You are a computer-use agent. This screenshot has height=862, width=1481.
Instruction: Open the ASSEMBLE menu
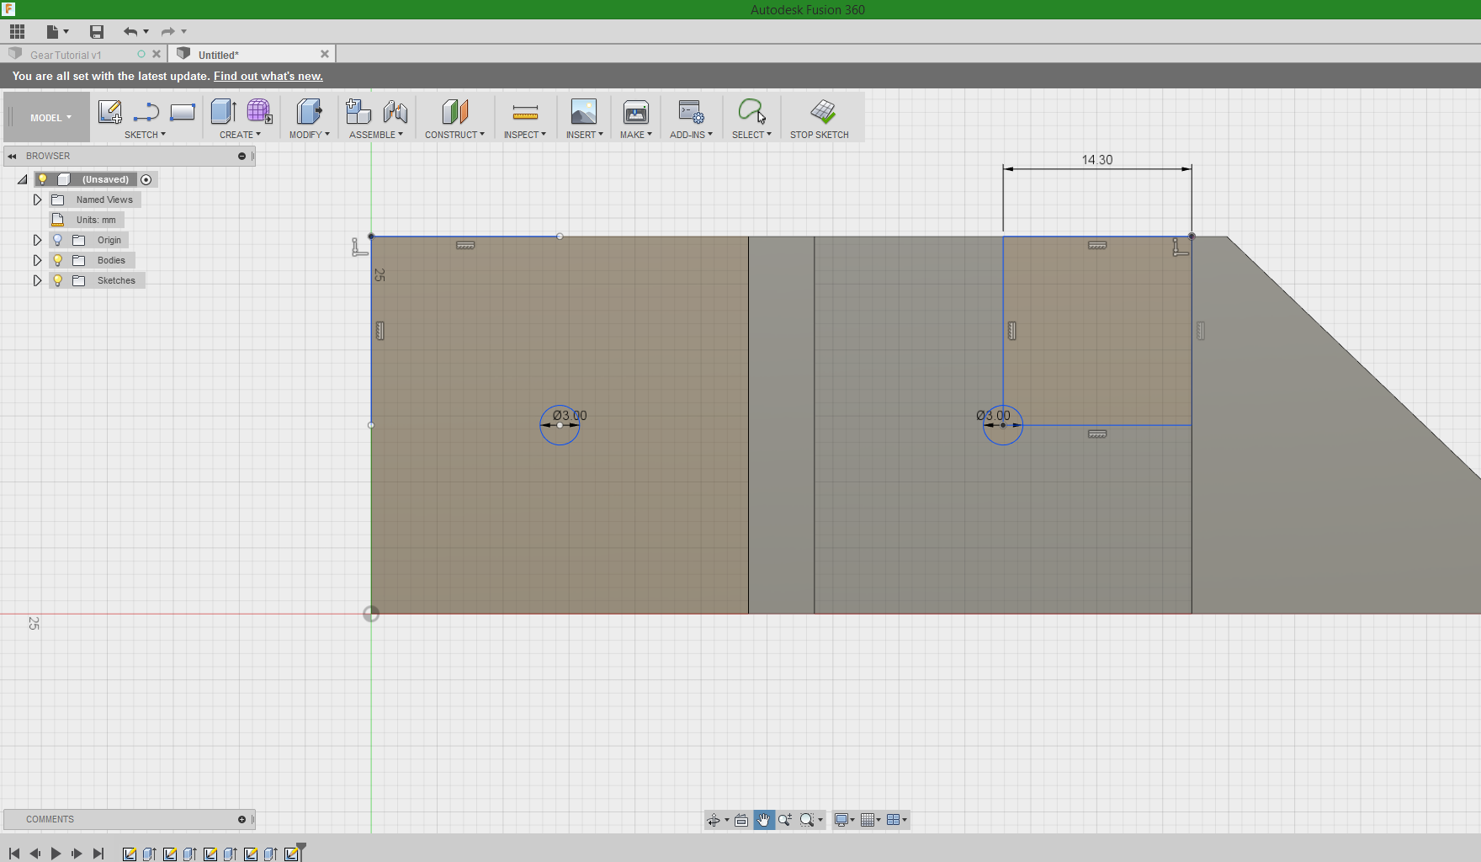coord(375,135)
